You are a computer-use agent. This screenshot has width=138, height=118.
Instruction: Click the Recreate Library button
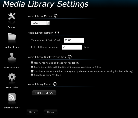(44, 93)
